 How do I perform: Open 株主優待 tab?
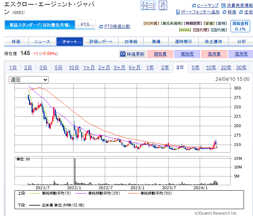(x=213, y=42)
